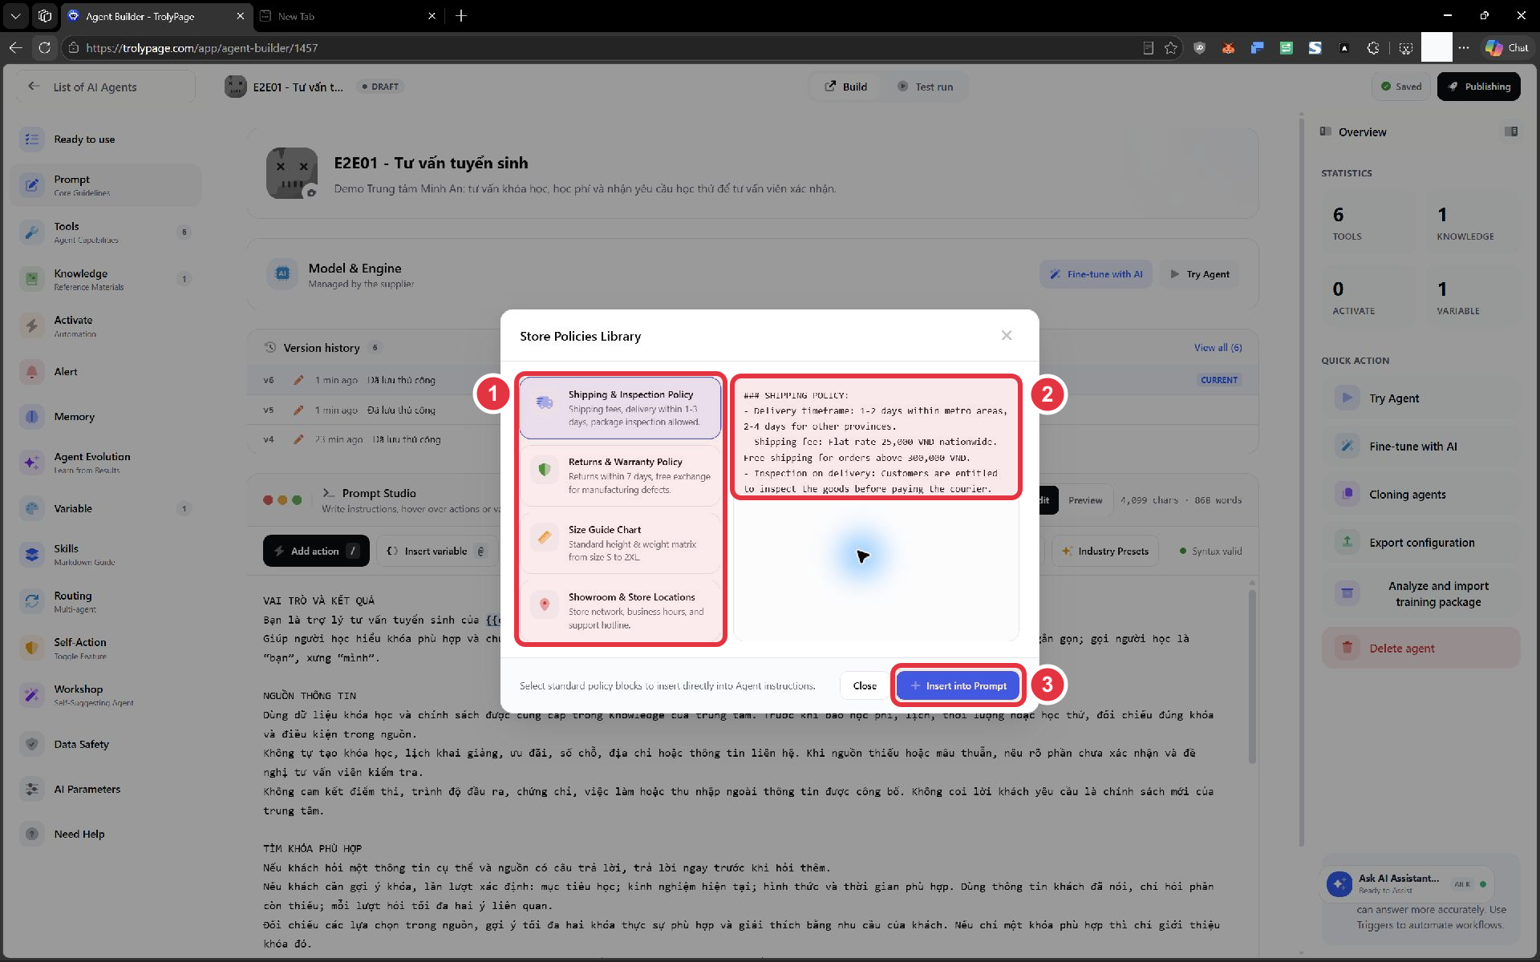Collapse the Overview panel toggle icon

click(x=1511, y=131)
